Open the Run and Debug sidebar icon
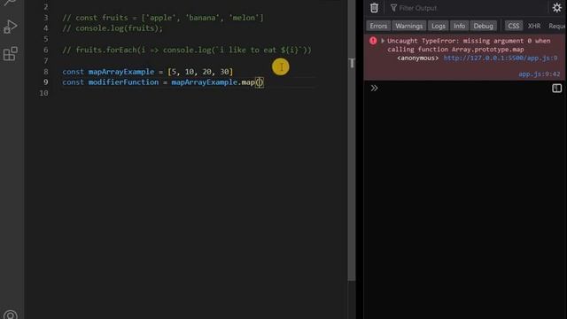Viewport: 567px width, 319px height. [10, 27]
